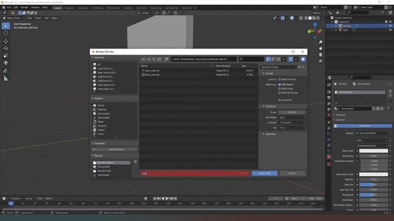Refresh the file list
The image size is (394, 221).
159,59
